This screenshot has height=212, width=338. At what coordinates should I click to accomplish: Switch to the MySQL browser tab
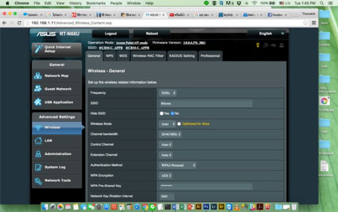pos(228,15)
